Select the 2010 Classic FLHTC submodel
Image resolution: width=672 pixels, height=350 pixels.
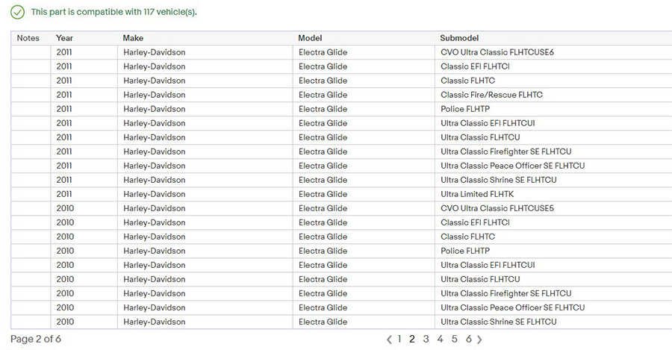[x=467, y=237]
